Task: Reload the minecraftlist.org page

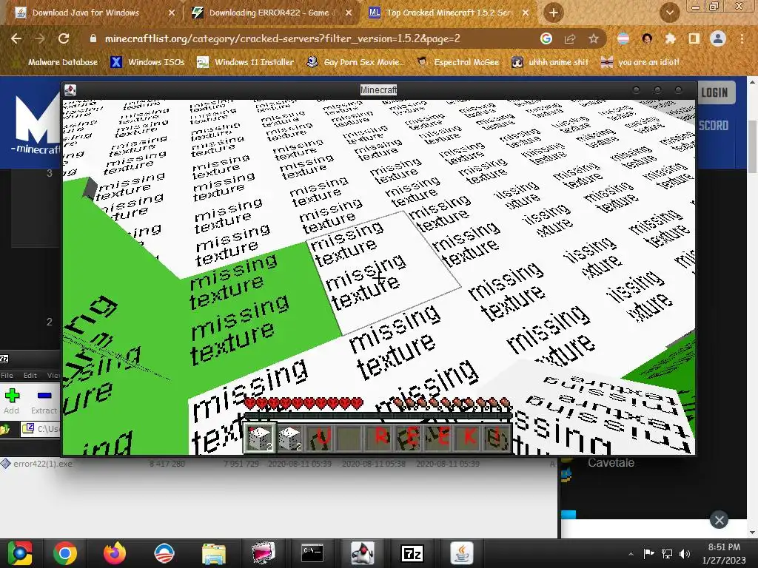Action: pos(64,38)
